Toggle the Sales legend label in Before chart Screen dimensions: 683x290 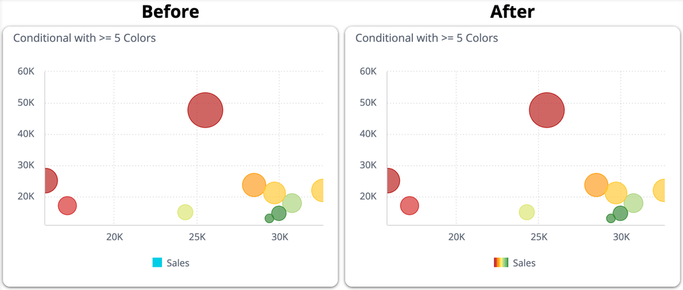click(x=178, y=263)
